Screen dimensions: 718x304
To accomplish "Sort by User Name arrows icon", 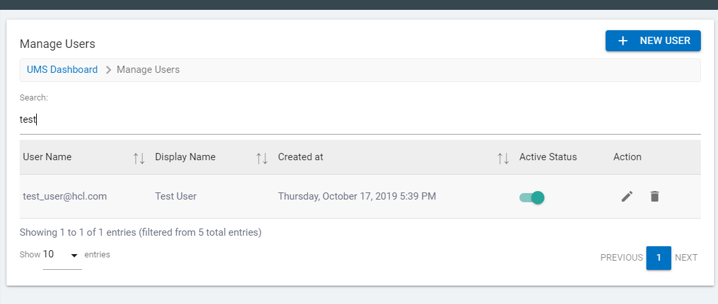I will 139,158.
